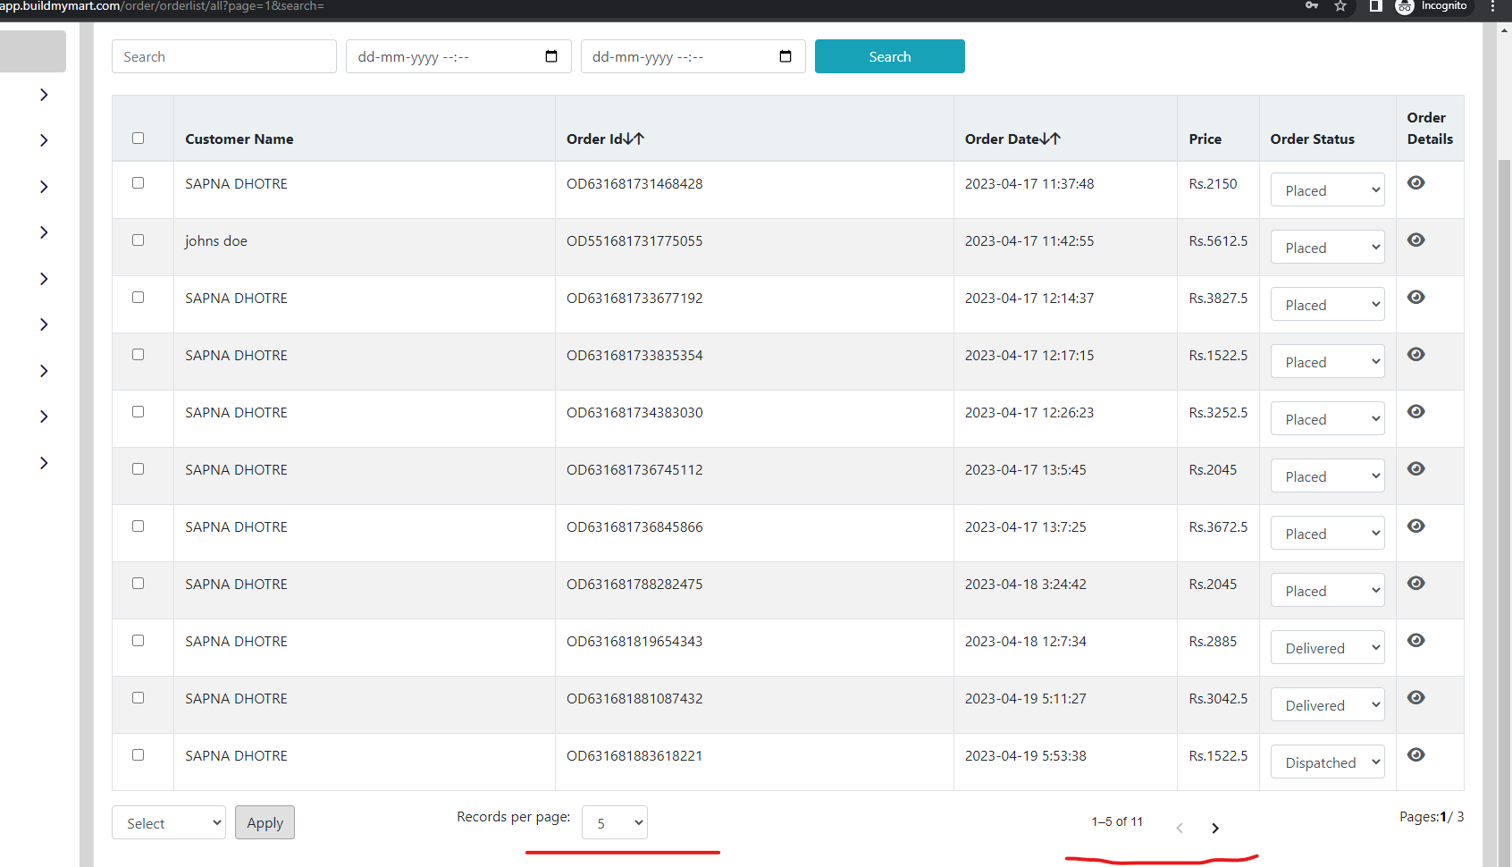This screenshot has width=1512, height=867.
Task: Open browser side panel icon
Action: [1375, 6]
